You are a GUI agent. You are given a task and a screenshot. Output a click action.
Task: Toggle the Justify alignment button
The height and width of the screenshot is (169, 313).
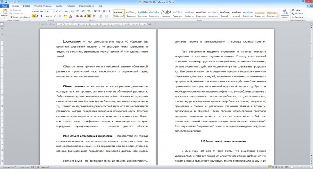pyautogui.click(x=89, y=16)
